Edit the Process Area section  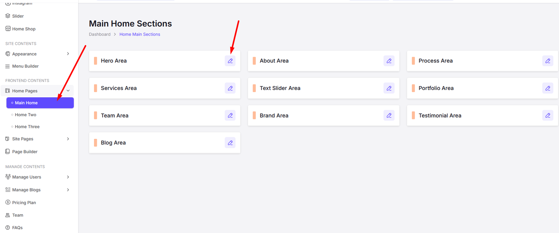[547, 61]
